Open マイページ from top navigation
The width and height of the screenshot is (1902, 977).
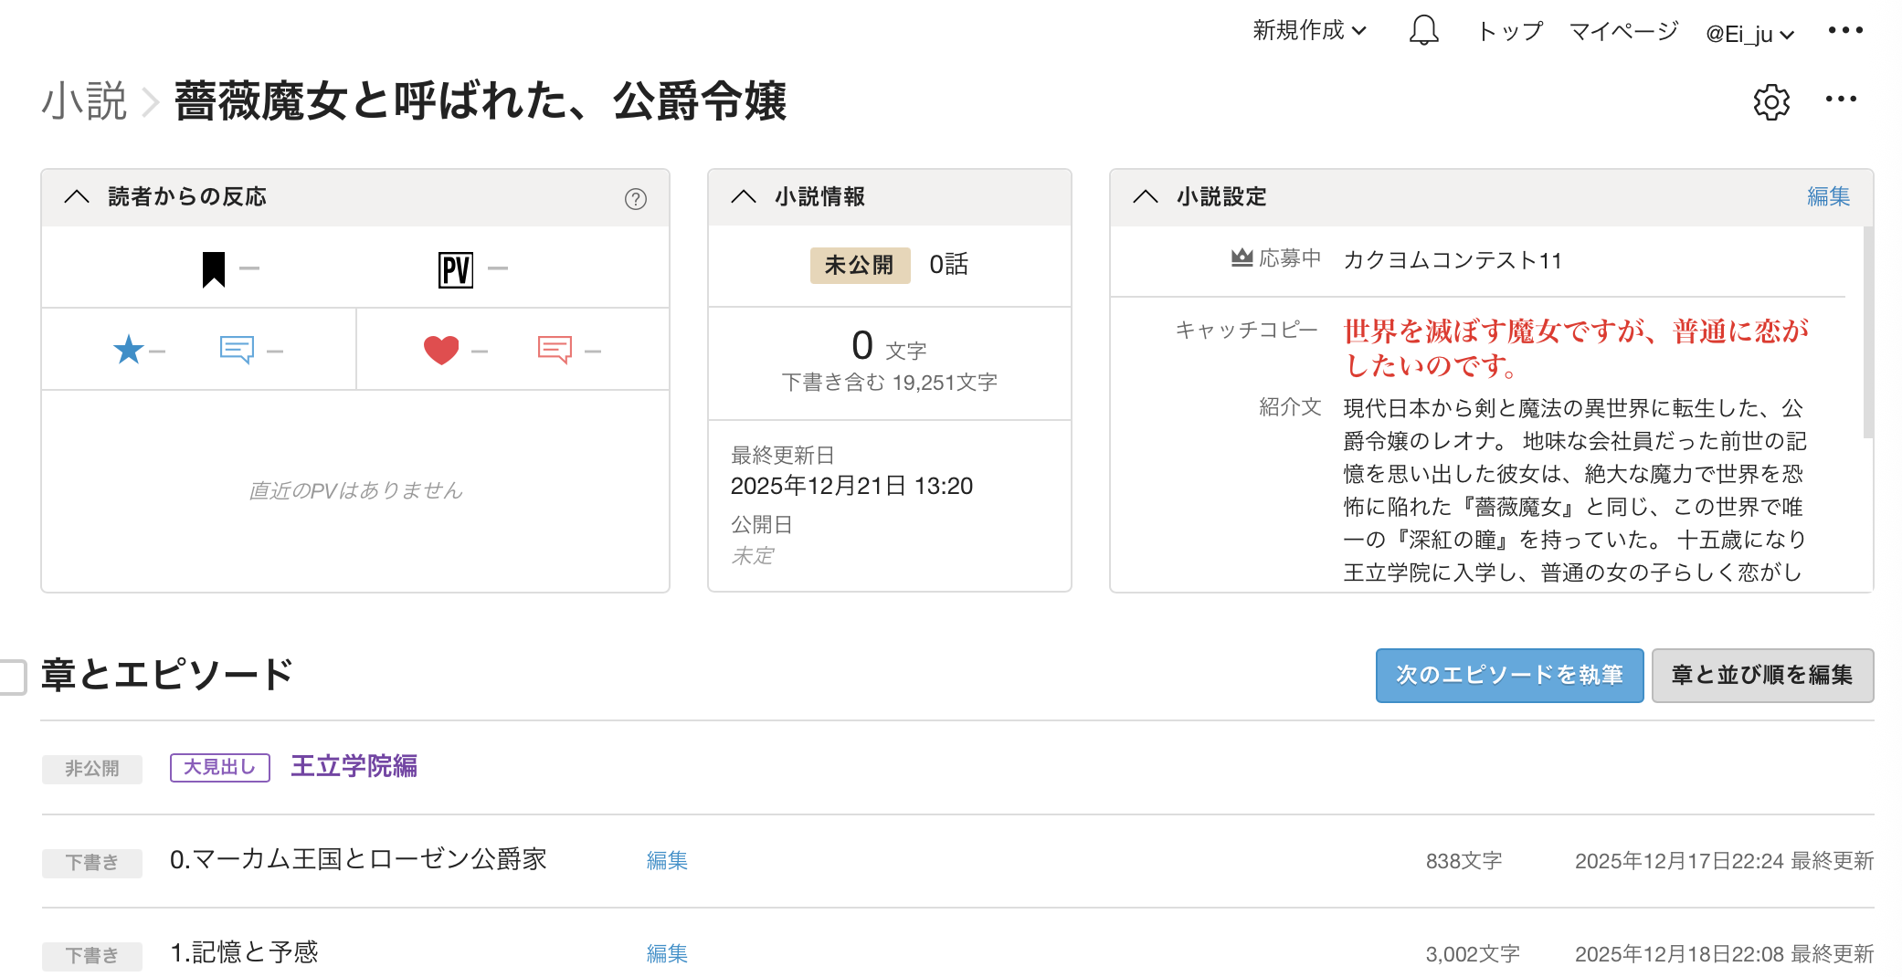[1623, 31]
